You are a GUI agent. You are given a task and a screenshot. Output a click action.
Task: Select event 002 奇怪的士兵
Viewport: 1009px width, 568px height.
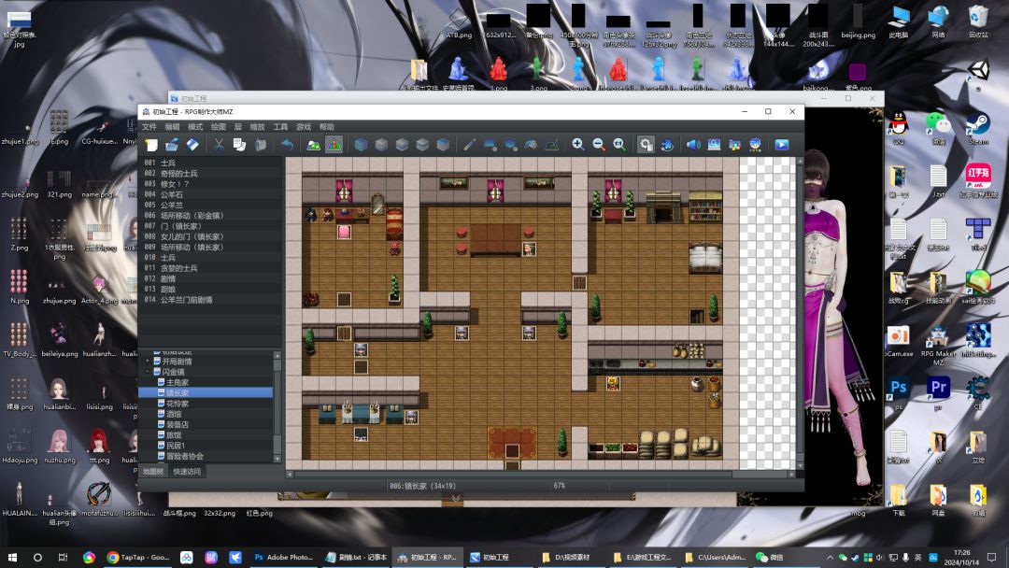[x=211, y=174]
